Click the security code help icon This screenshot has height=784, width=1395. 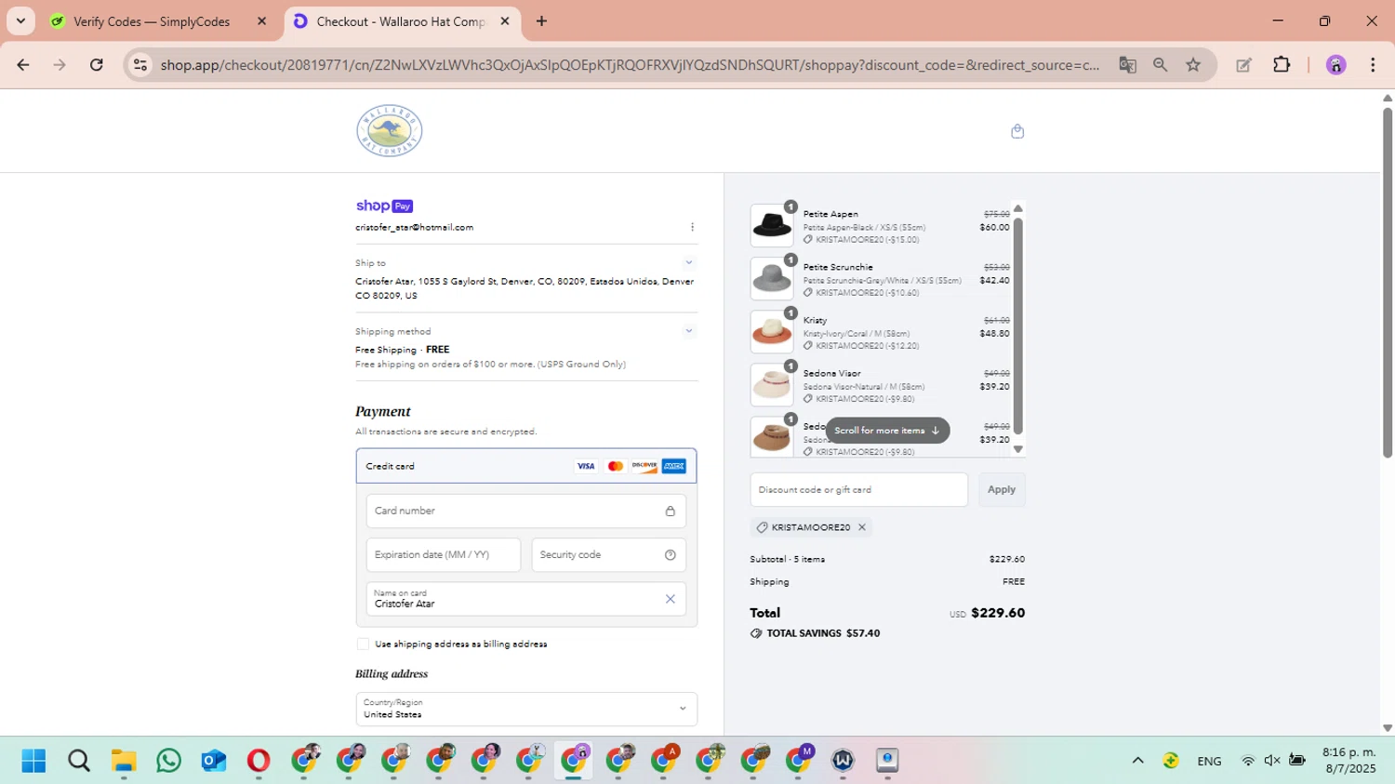[x=671, y=555]
